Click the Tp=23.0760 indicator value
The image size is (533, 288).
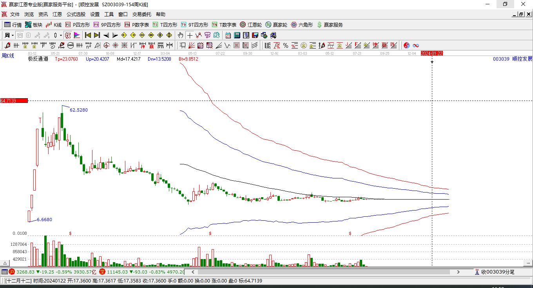pos(66,59)
